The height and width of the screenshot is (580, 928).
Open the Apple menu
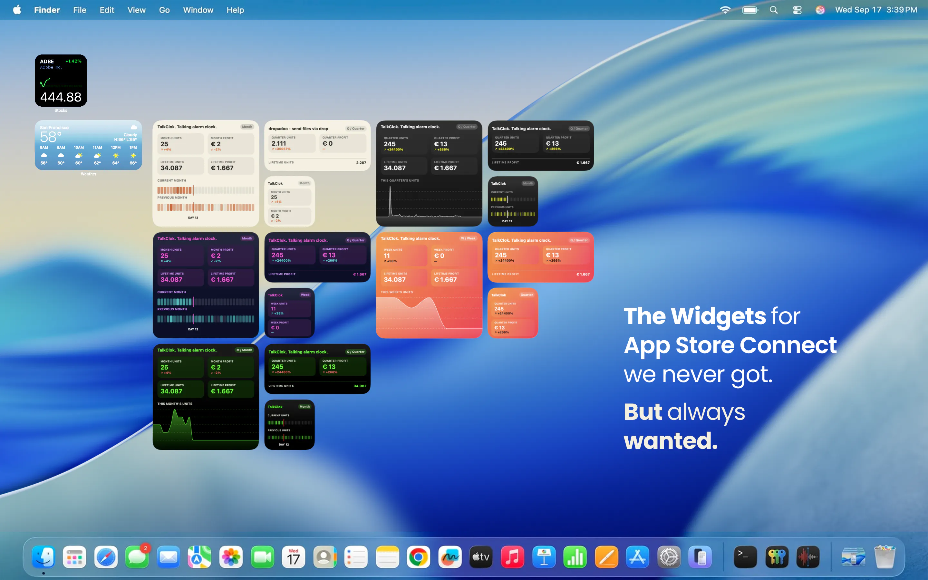[17, 10]
